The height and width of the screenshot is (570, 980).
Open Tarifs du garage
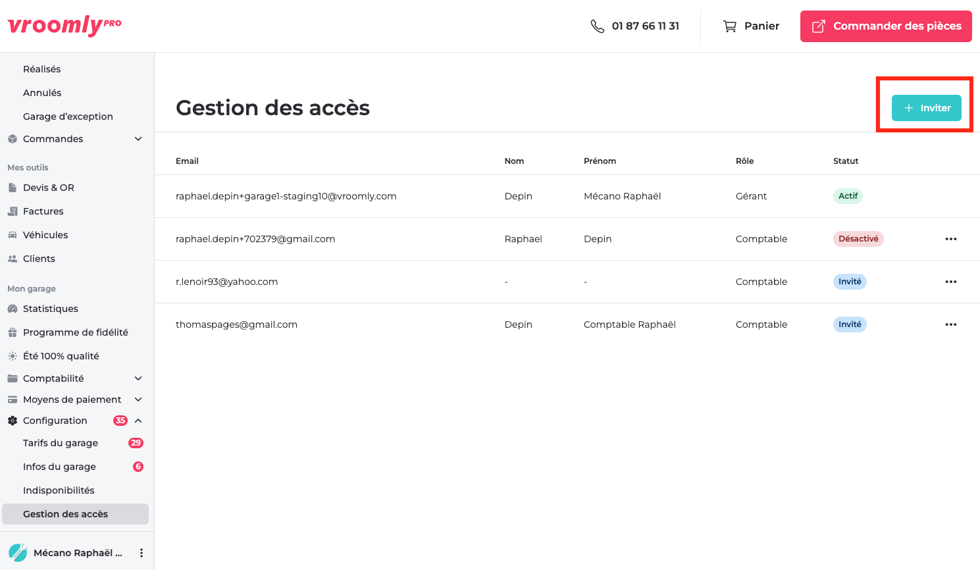[x=61, y=443]
